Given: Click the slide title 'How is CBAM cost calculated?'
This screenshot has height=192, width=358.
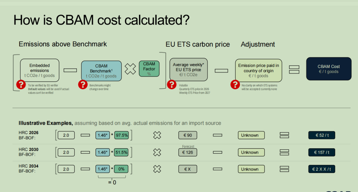Looking at the screenshot, I should click(x=101, y=20).
